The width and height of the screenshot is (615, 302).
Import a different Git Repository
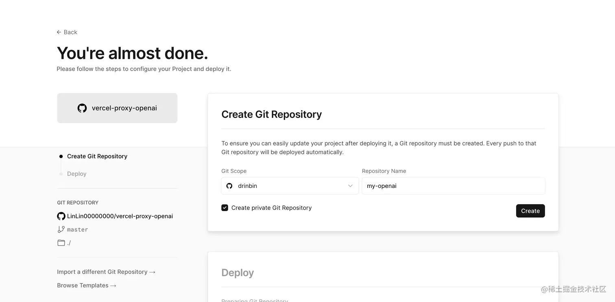click(106, 272)
